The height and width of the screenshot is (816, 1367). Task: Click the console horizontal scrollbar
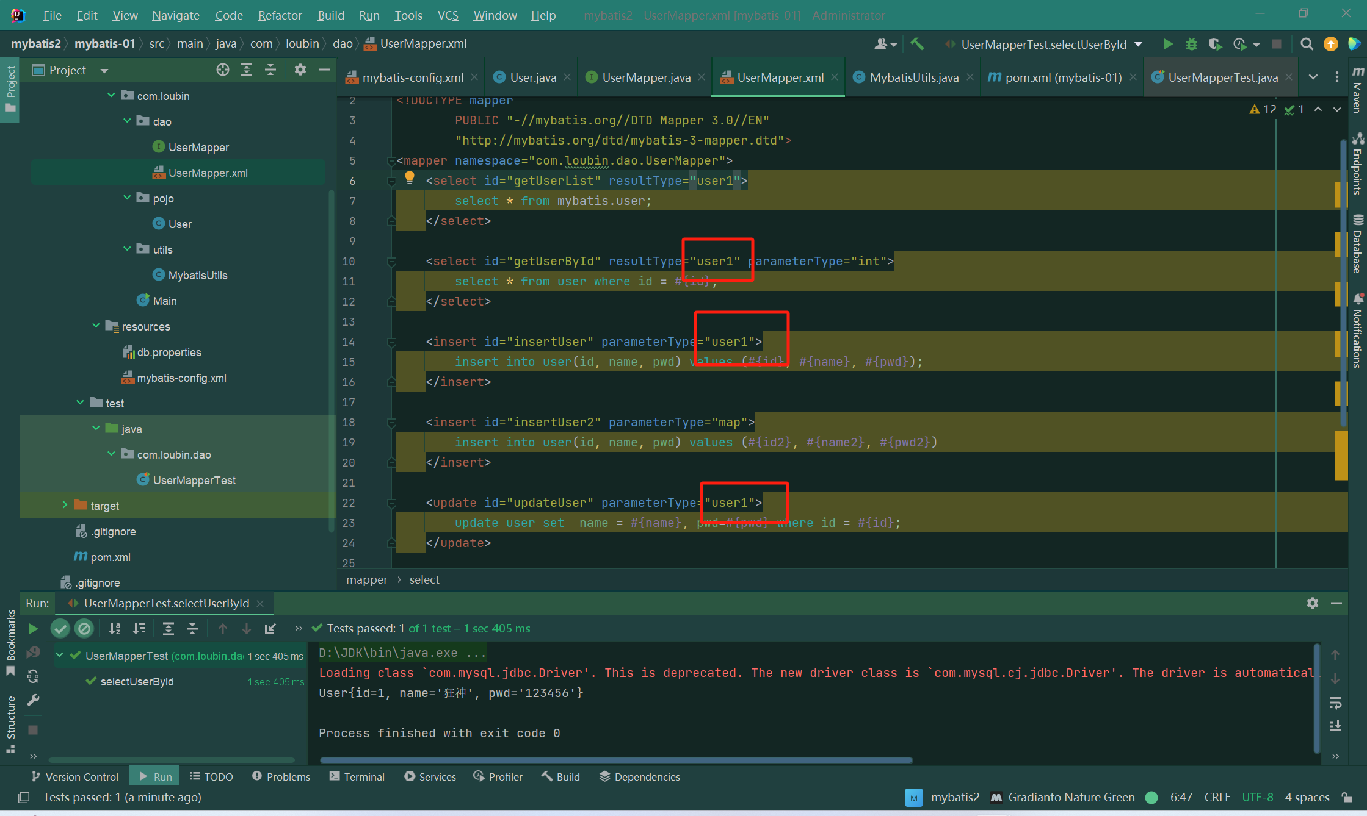(615, 760)
